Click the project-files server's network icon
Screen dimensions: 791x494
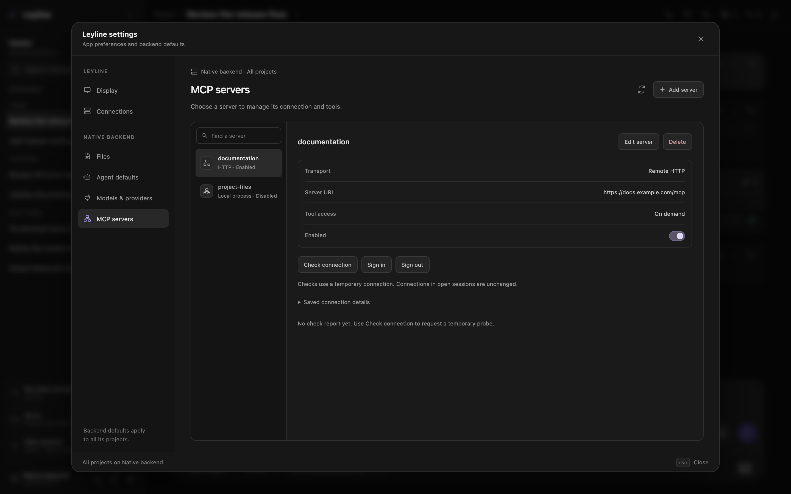(x=207, y=191)
